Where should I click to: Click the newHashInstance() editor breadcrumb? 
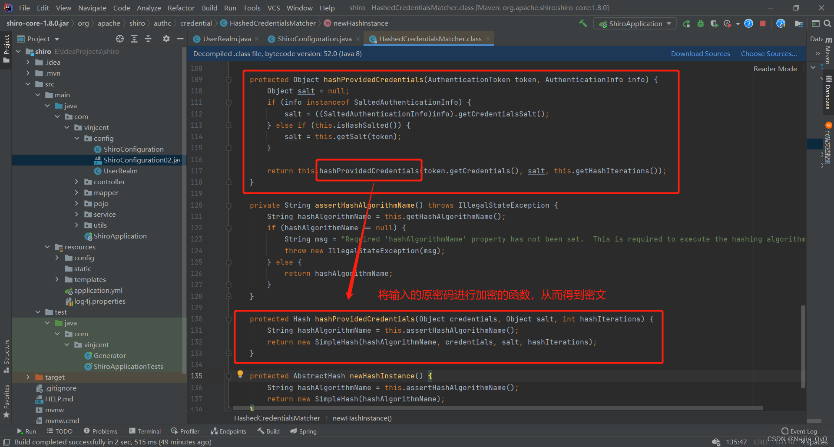[362, 418]
